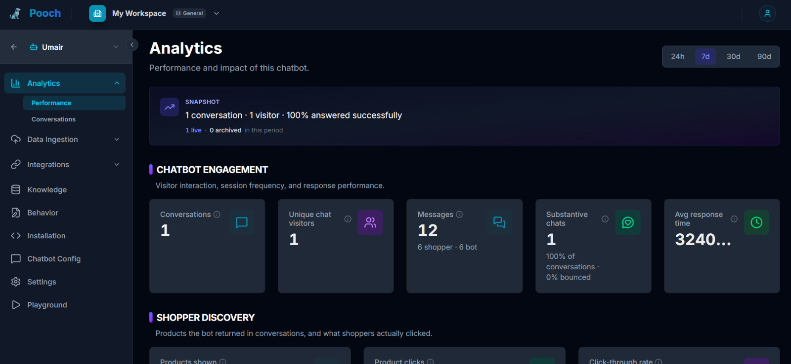Click the SHOPPER DISCOVERY section heading
Image resolution: width=791 pixels, height=364 pixels.
206,318
